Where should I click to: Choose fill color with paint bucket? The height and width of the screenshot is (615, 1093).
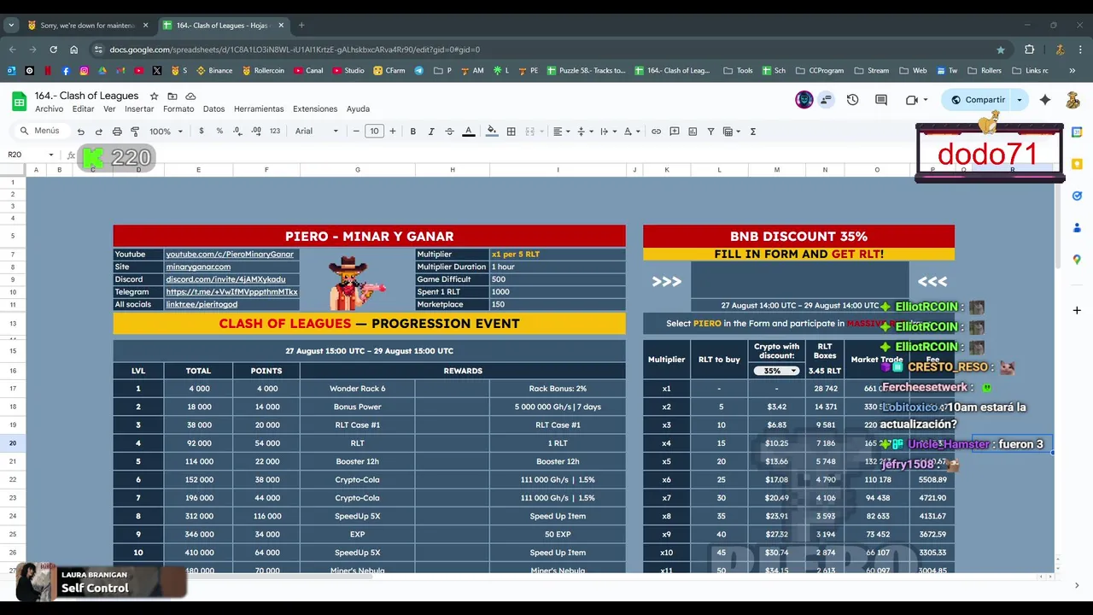(x=491, y=132)
